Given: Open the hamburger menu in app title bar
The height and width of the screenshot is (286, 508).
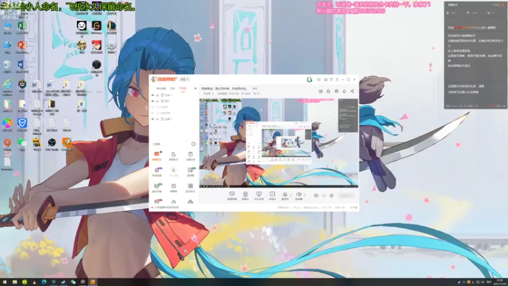Looking at the screenshot, I should coord(337,79).
